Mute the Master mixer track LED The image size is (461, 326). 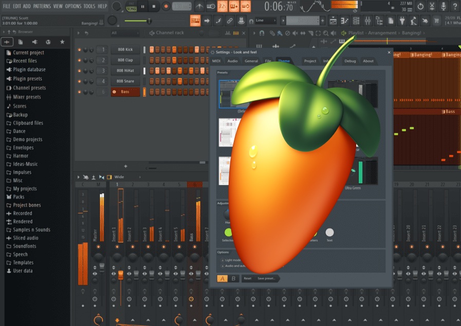[x=98, y=247]
